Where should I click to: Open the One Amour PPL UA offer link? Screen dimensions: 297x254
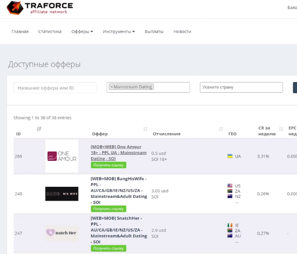point(119,152)
